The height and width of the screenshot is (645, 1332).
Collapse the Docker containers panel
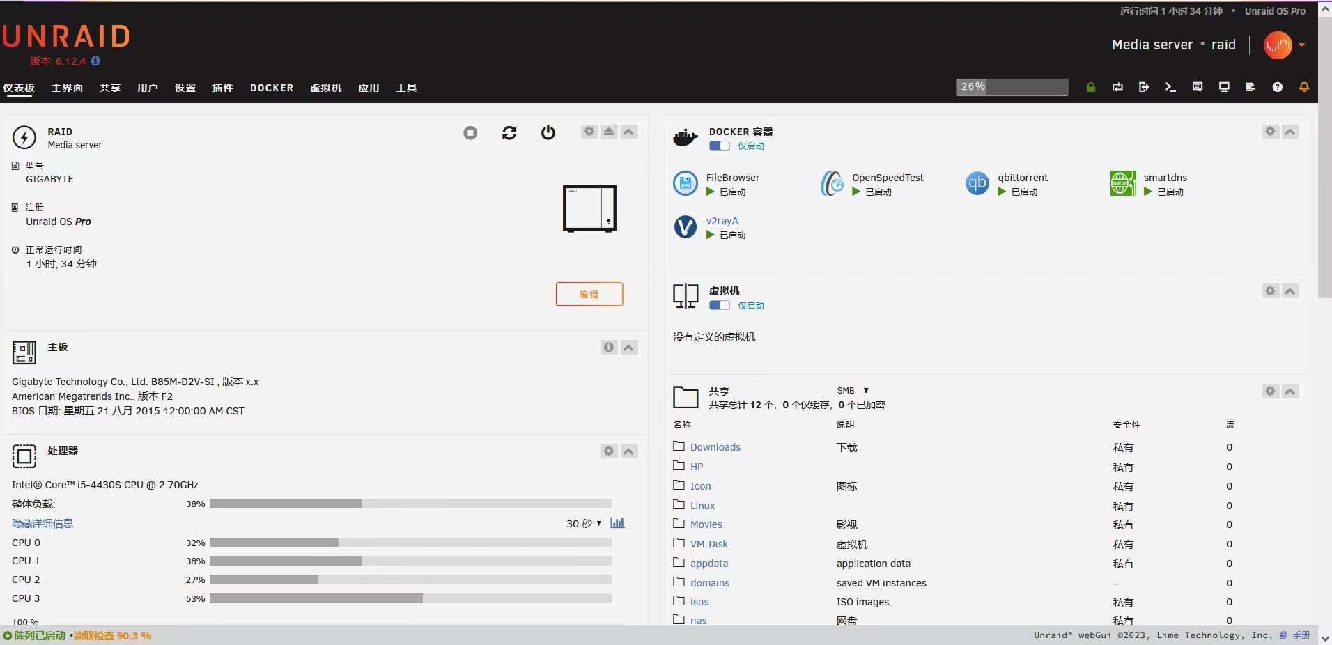tap(1290, 132)
